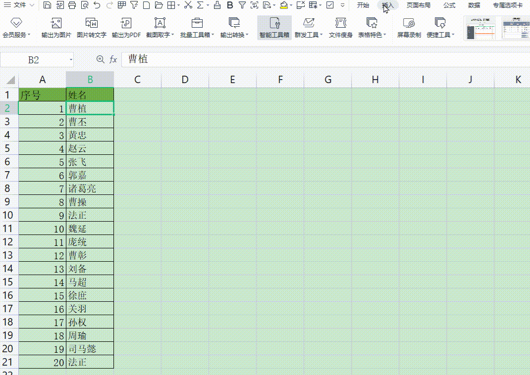Click the 图片转文字 tool
The image size is (530, 375).
91,28
